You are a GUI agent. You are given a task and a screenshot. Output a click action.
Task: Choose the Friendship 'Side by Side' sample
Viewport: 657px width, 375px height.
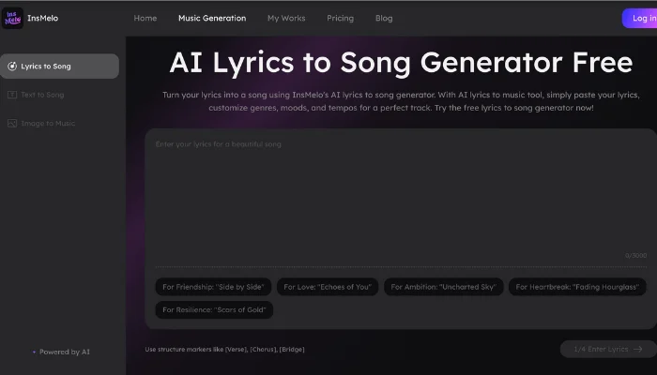click(x=213, y=287)
